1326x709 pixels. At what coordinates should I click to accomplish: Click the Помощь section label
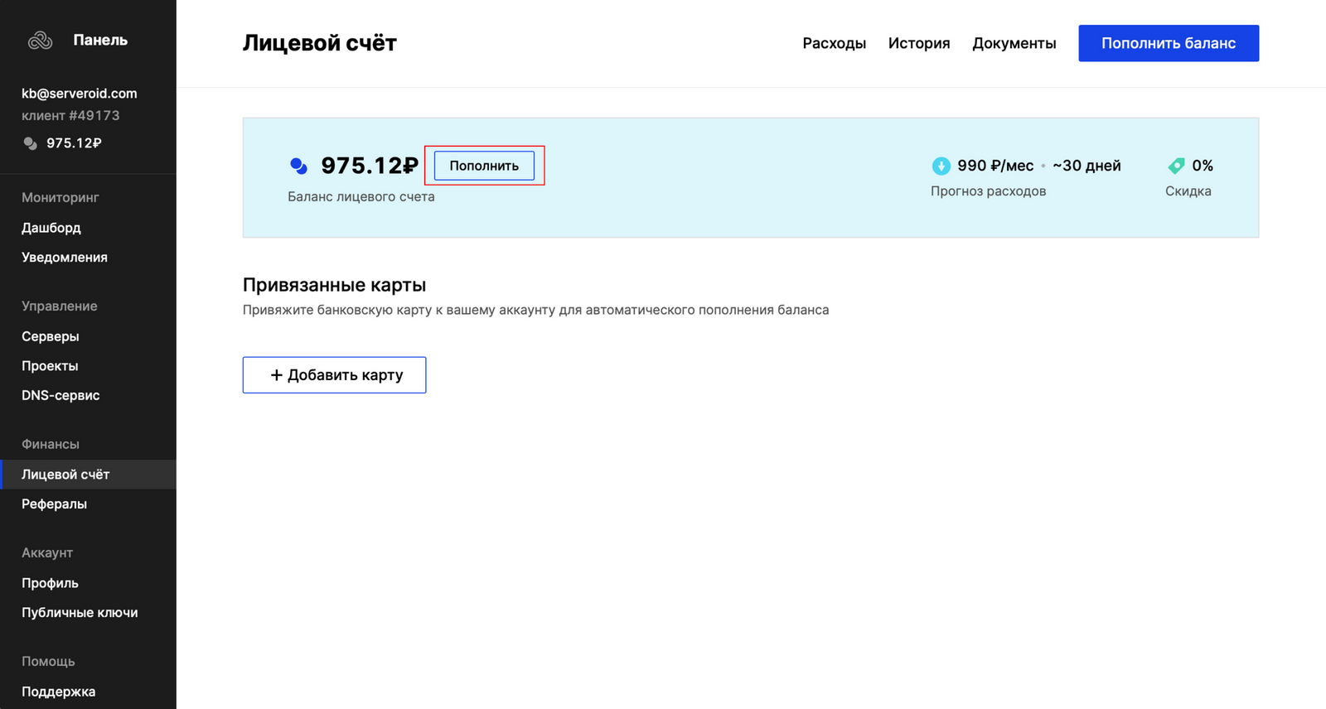coord(48,662)
